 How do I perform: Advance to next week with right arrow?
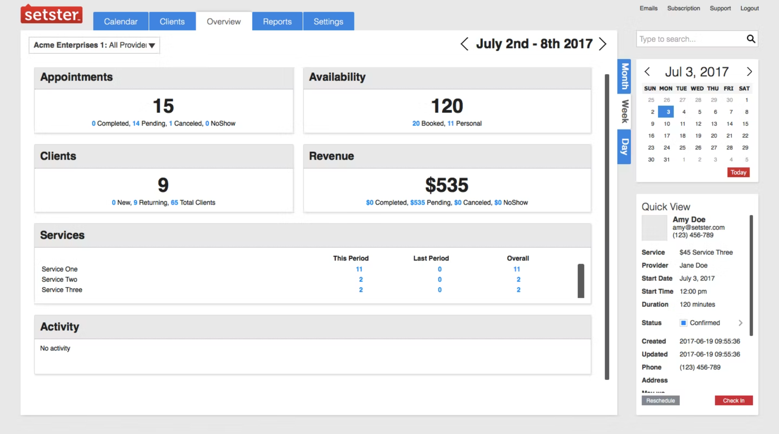(603, 44)
